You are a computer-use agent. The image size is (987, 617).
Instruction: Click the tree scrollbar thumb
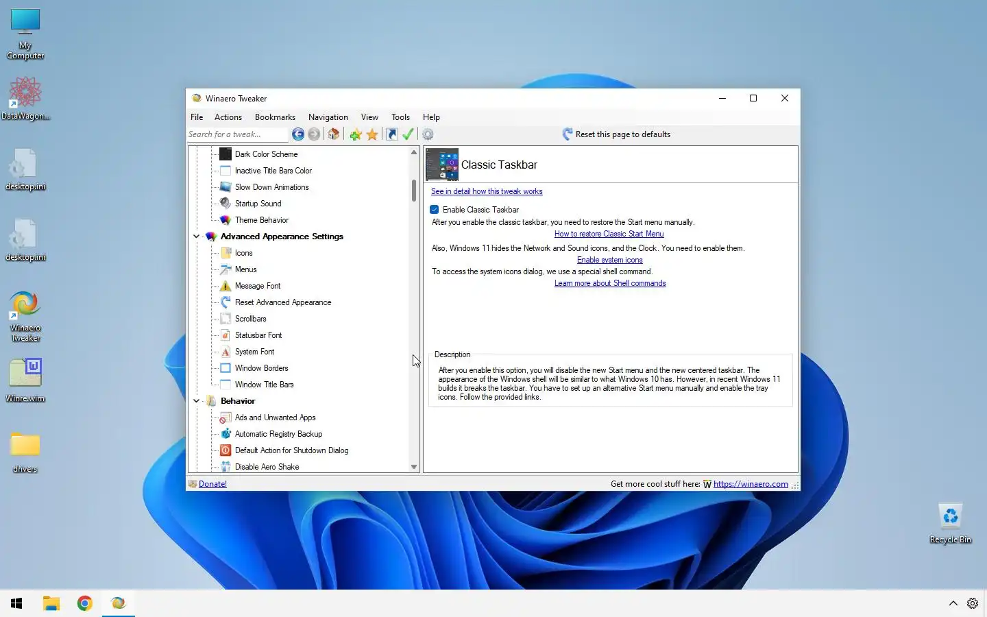click(x=414, y=190)
